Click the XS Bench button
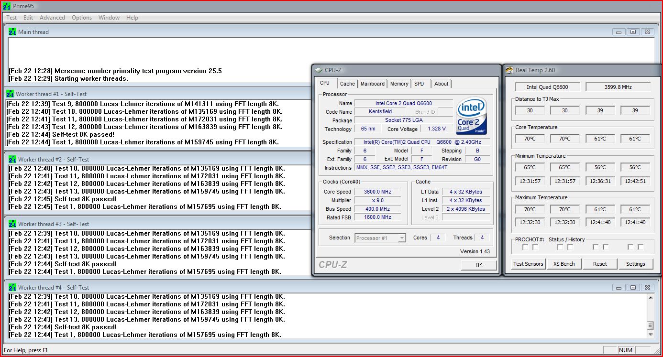This screenshot has width=663, height=357. click(564, 264)
